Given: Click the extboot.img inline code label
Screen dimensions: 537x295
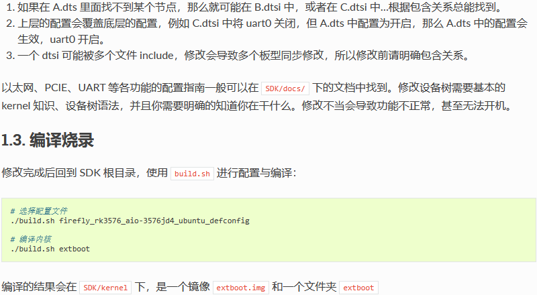Looking at the screenshot, I should (x=241, y=288).
